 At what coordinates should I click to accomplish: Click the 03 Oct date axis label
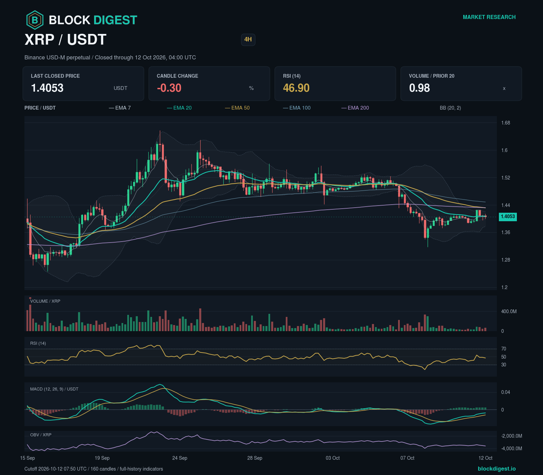pyautogui.click(x=333, y=458)
